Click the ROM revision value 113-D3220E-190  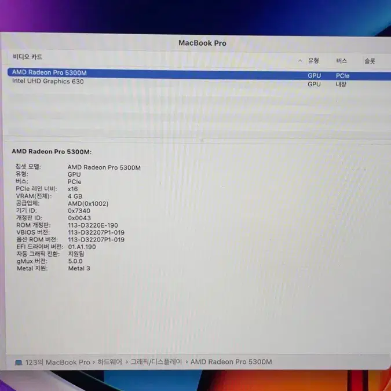tap(93, 225)
